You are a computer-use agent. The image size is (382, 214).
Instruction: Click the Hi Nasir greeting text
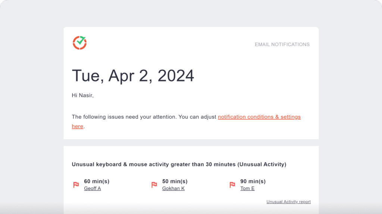82,95
